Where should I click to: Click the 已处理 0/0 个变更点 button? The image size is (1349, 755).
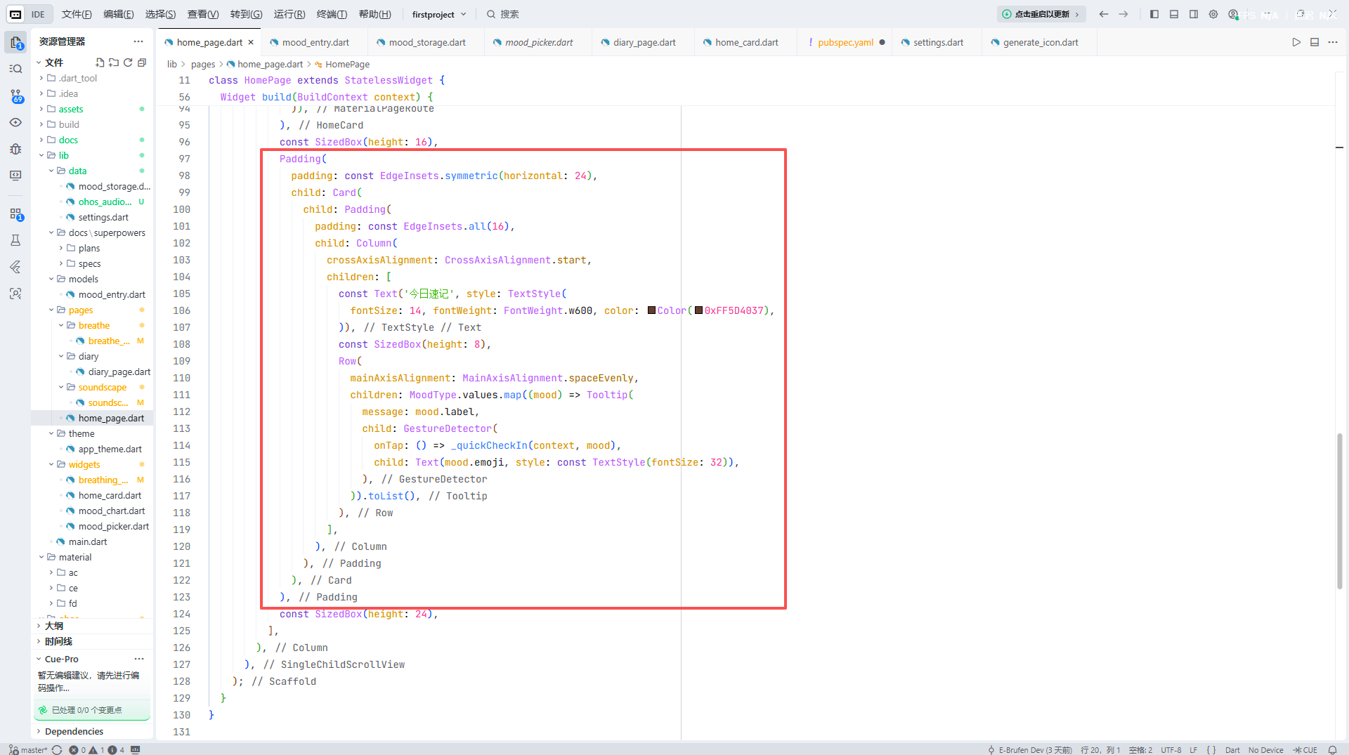(x=92, y=710)
